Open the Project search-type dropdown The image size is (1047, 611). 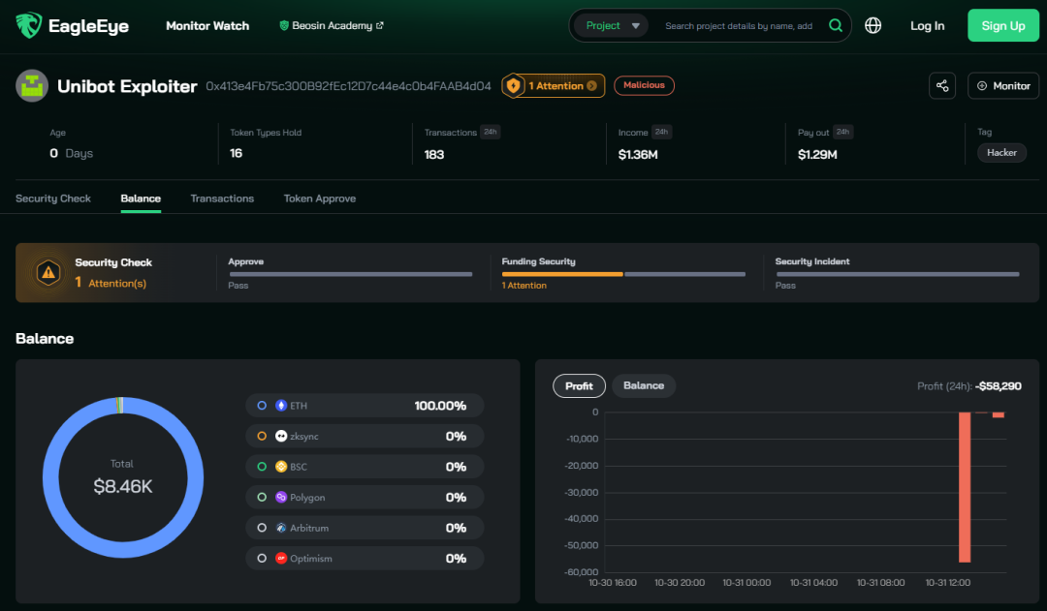pyautogui.click(x=611, y=25)
